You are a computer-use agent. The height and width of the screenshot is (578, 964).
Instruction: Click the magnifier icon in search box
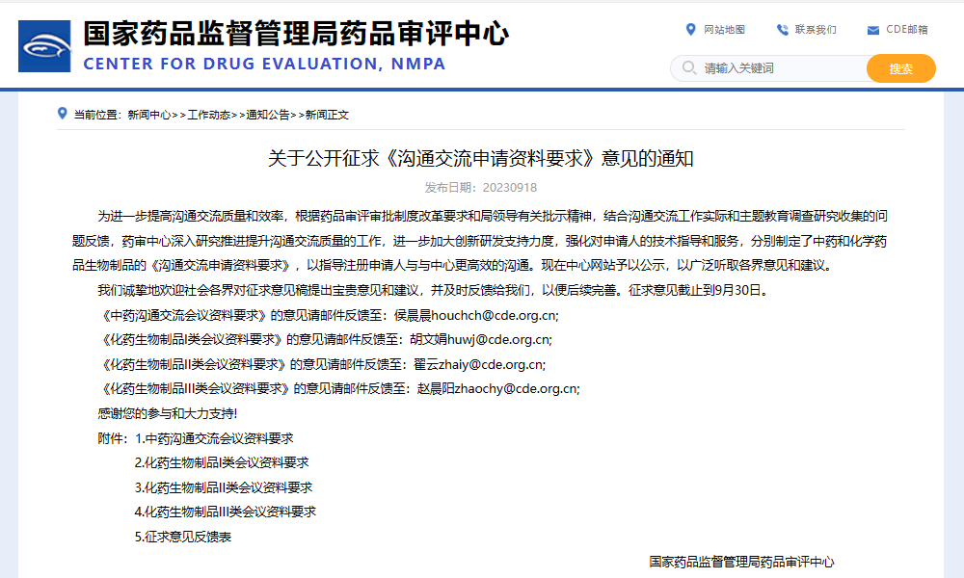click(x=689, y=67)
